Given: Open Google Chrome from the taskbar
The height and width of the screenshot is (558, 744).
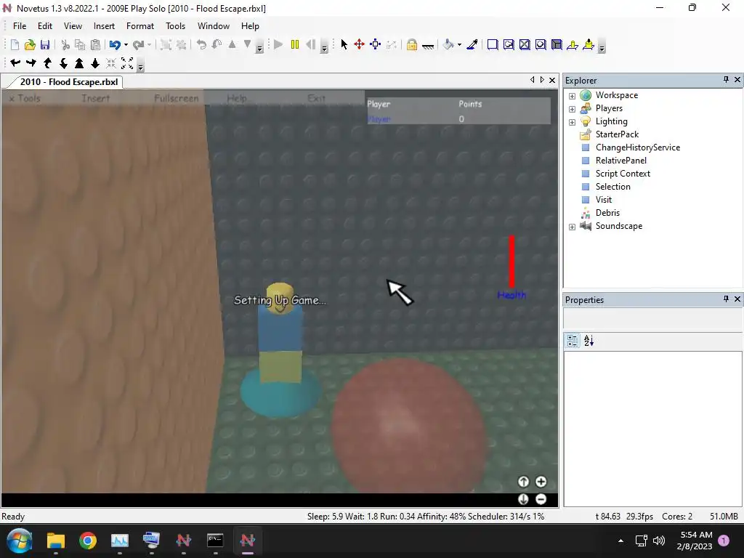Looking at the screenshot, I should pos(88,541).
